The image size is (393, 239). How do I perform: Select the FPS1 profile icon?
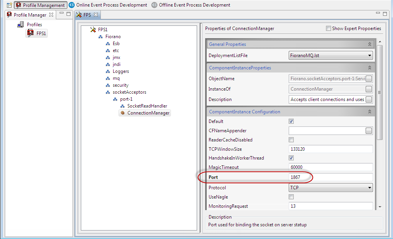(30, 34)
